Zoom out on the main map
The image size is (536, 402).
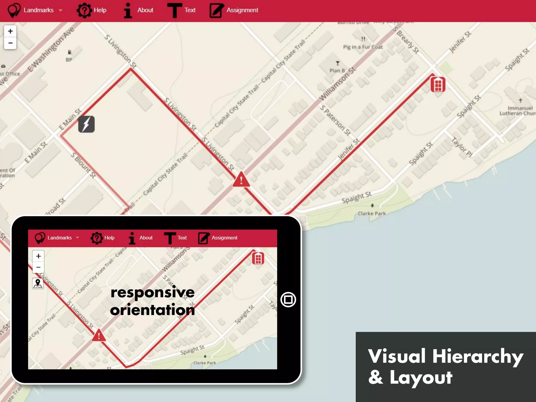point(10,43)
